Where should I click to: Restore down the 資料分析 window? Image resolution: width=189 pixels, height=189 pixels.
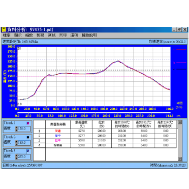[179, 29]
